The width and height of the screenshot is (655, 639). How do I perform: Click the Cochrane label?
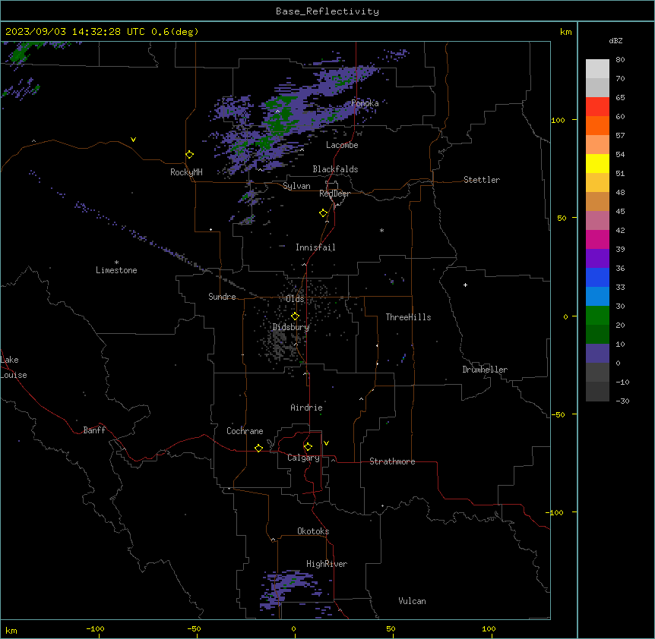[x=245, y=431]
